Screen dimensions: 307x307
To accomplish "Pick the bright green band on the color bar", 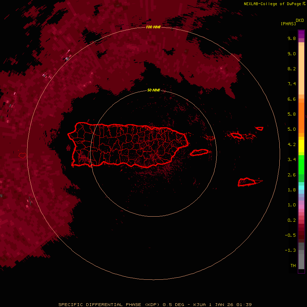I will tap(301, 164).
